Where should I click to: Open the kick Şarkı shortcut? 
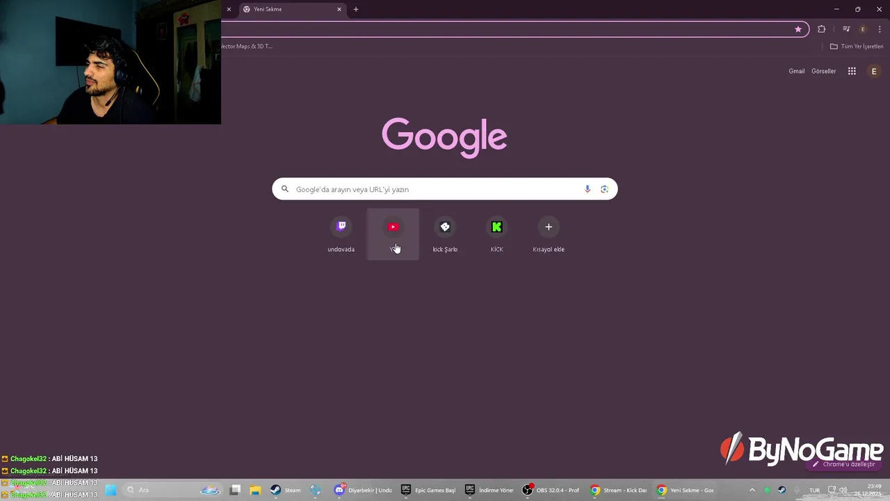coord(445,234)
